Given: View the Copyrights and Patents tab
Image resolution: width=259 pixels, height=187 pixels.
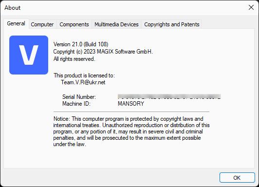Looking at the screenshot, I should coord(172,24).
